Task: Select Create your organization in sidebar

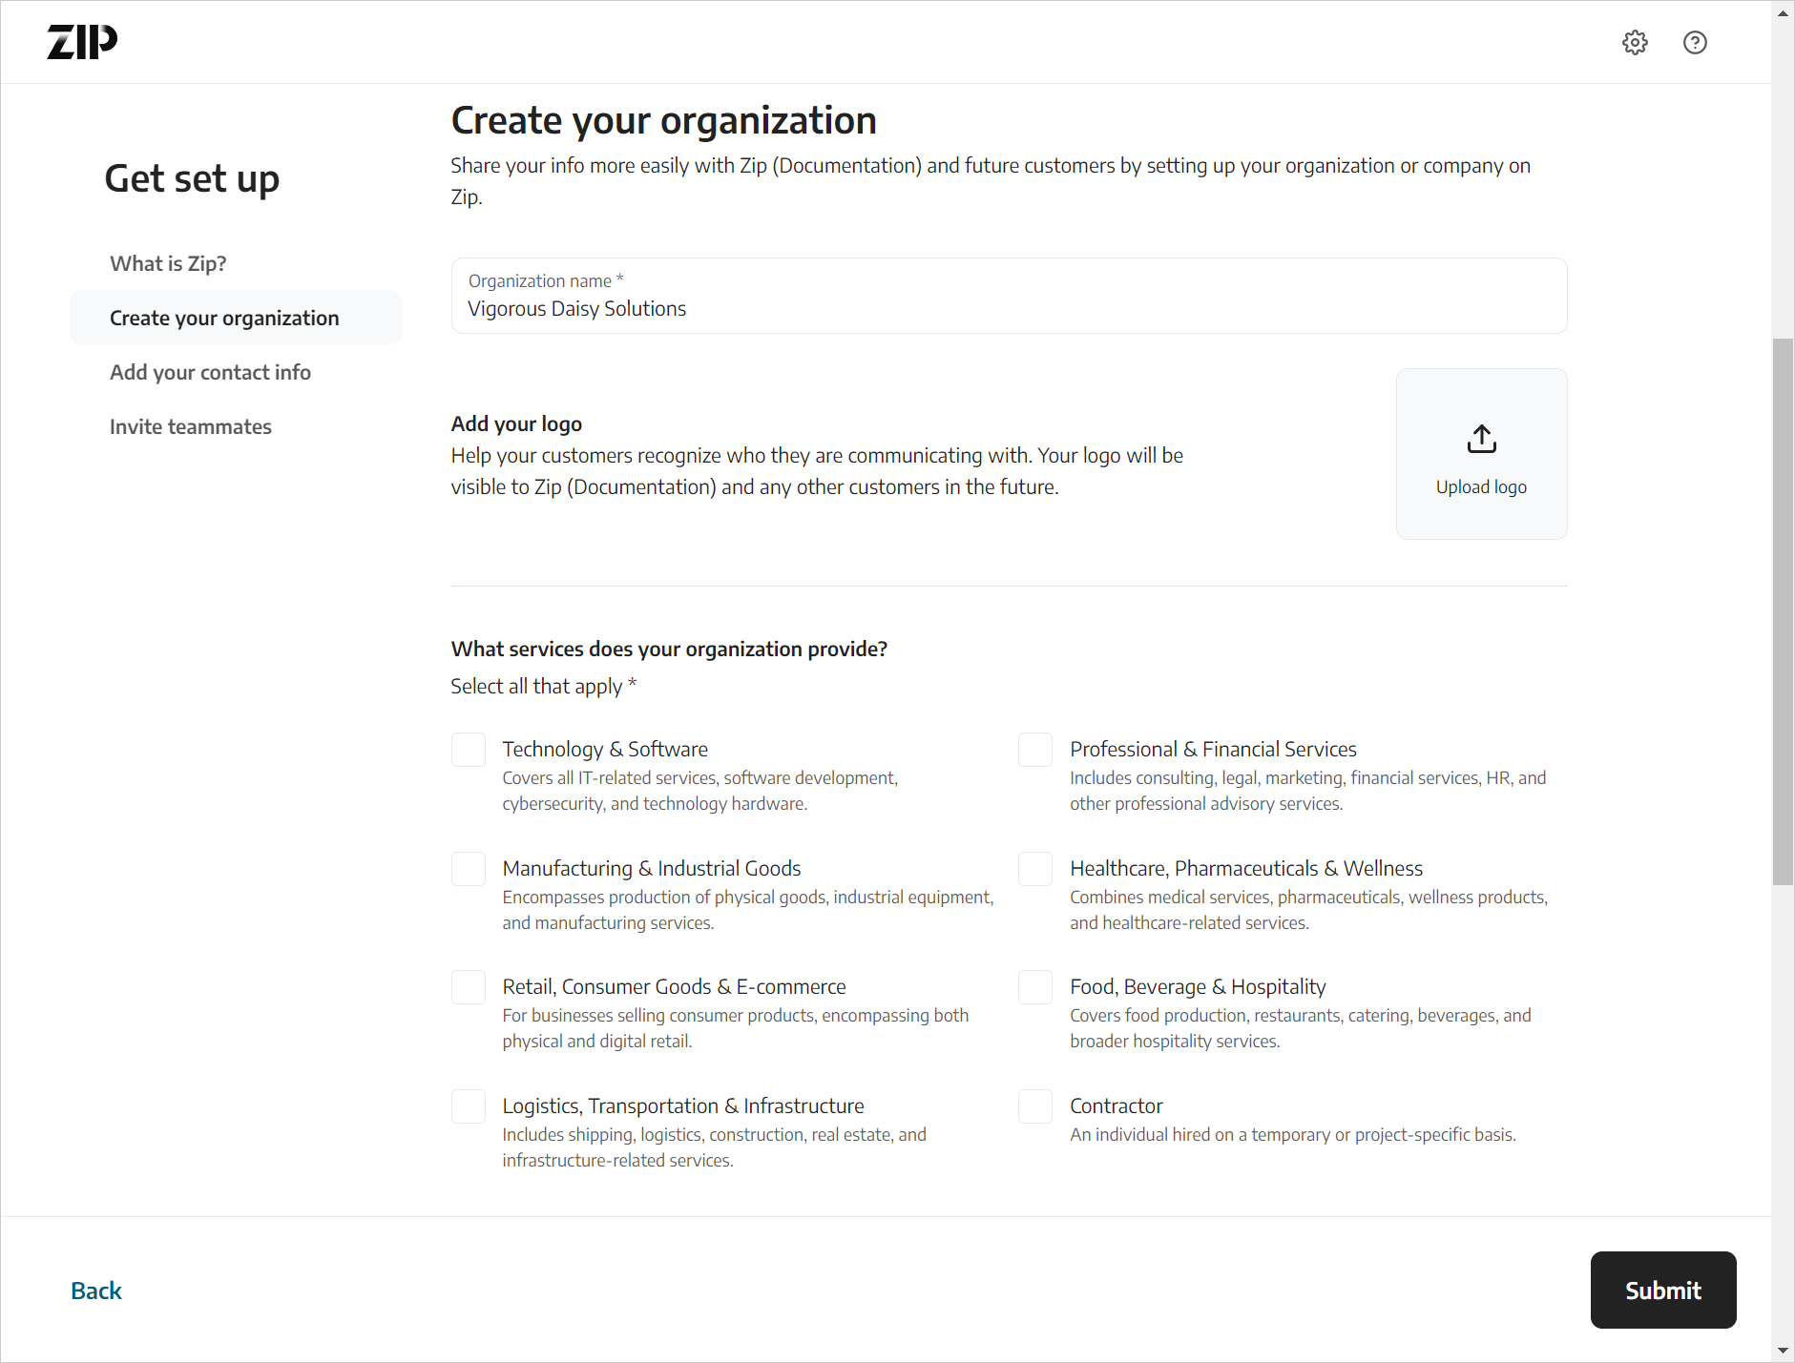Action: tap(224, 318)
